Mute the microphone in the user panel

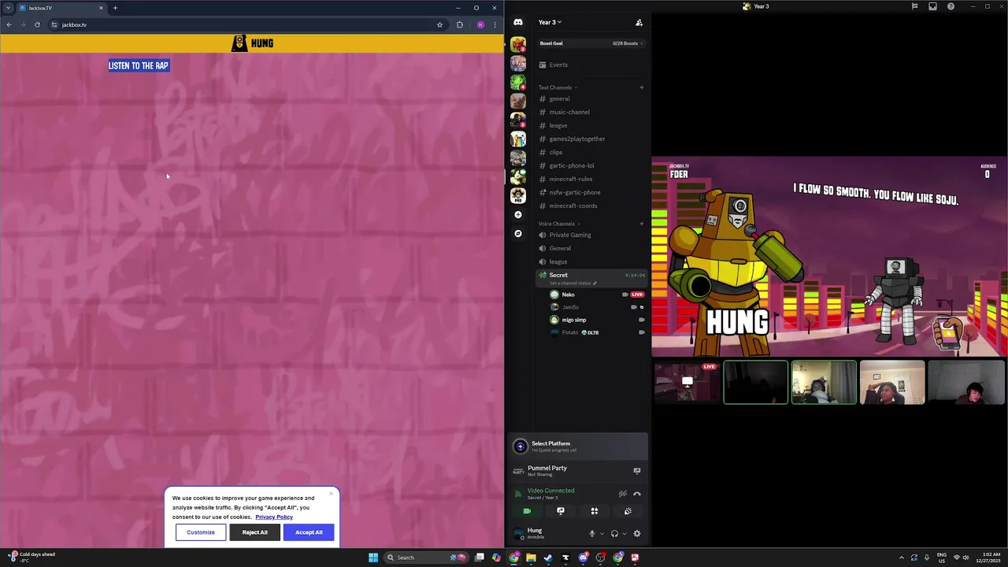pyautogui.click(x=592, y=534)
